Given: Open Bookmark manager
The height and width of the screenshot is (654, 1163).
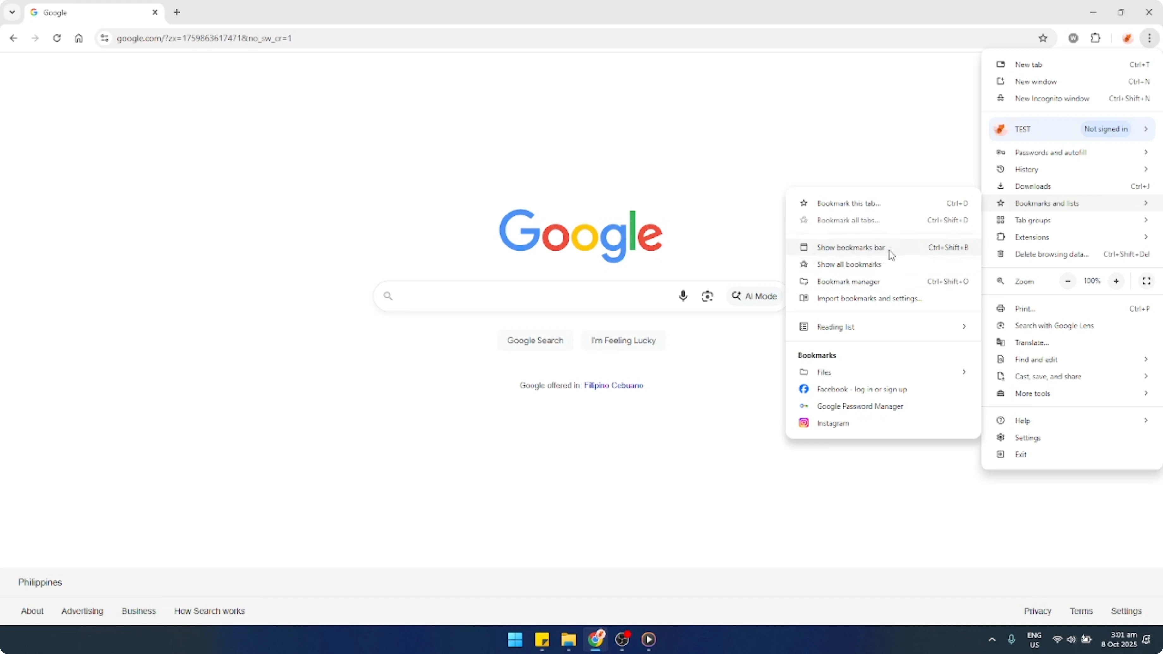Looking at the screenshot, I should point(883,282).
